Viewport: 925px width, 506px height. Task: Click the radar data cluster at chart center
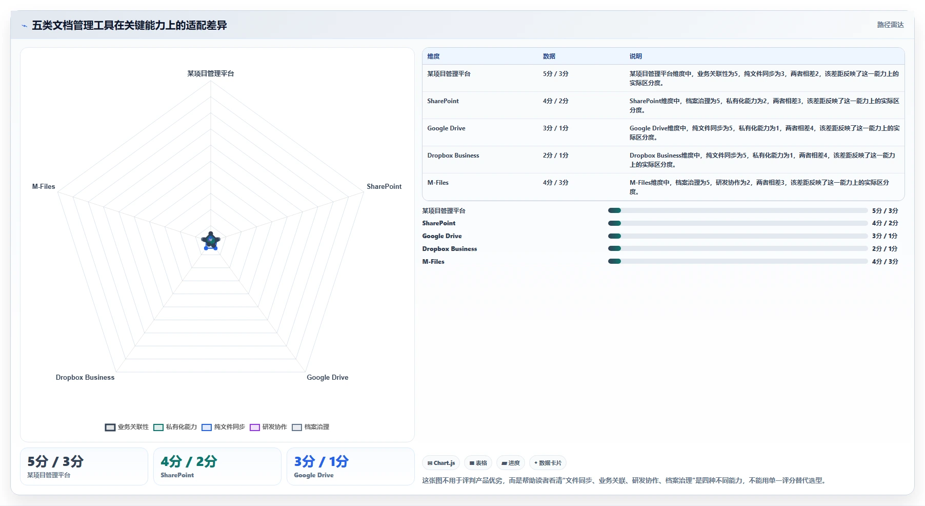point(211,241)
